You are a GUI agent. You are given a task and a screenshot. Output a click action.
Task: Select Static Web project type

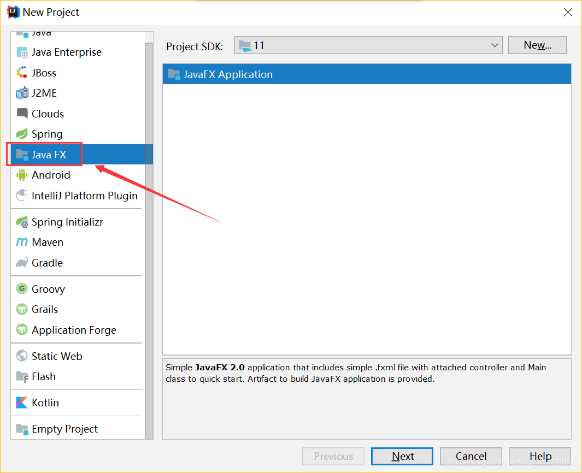pos(78,356)
